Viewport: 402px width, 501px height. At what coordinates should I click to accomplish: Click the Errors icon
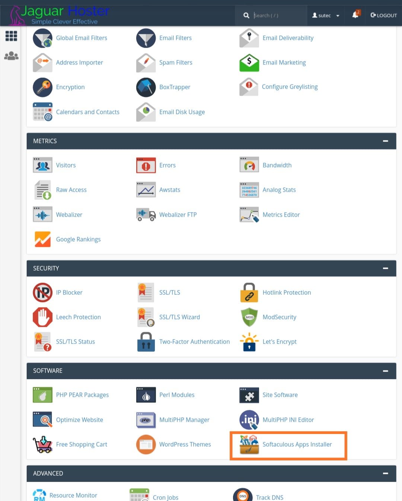[146, 165]
